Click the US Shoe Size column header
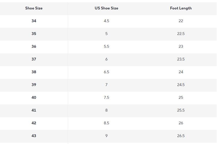 coord(106,8)
